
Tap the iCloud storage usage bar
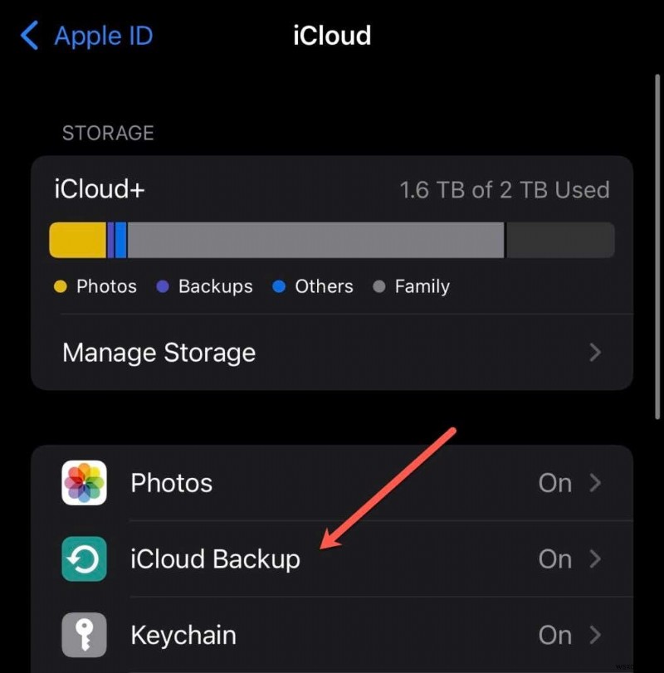[x=332, y=239]
